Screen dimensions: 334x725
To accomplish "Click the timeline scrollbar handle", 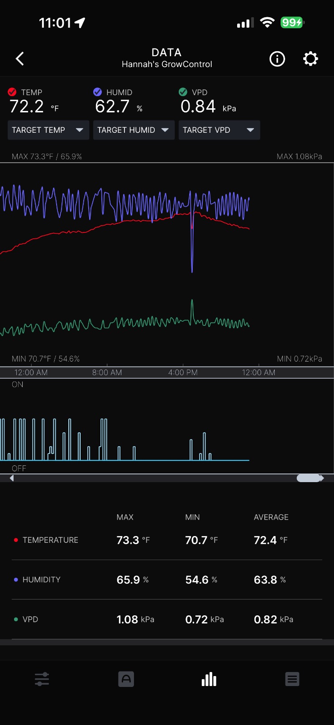I will (x=309, y=478).
